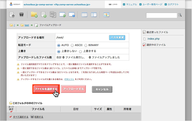Click the LINKS chain icon
Viewport: 192px width, 121px height.
pyautogui.click(x=110, y=5)
